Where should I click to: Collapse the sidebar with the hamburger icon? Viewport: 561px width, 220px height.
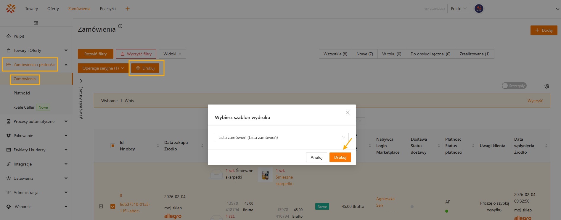(36, 23)
